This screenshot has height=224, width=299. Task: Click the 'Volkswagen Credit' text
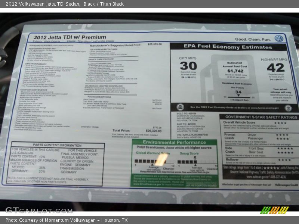(286, 185)
